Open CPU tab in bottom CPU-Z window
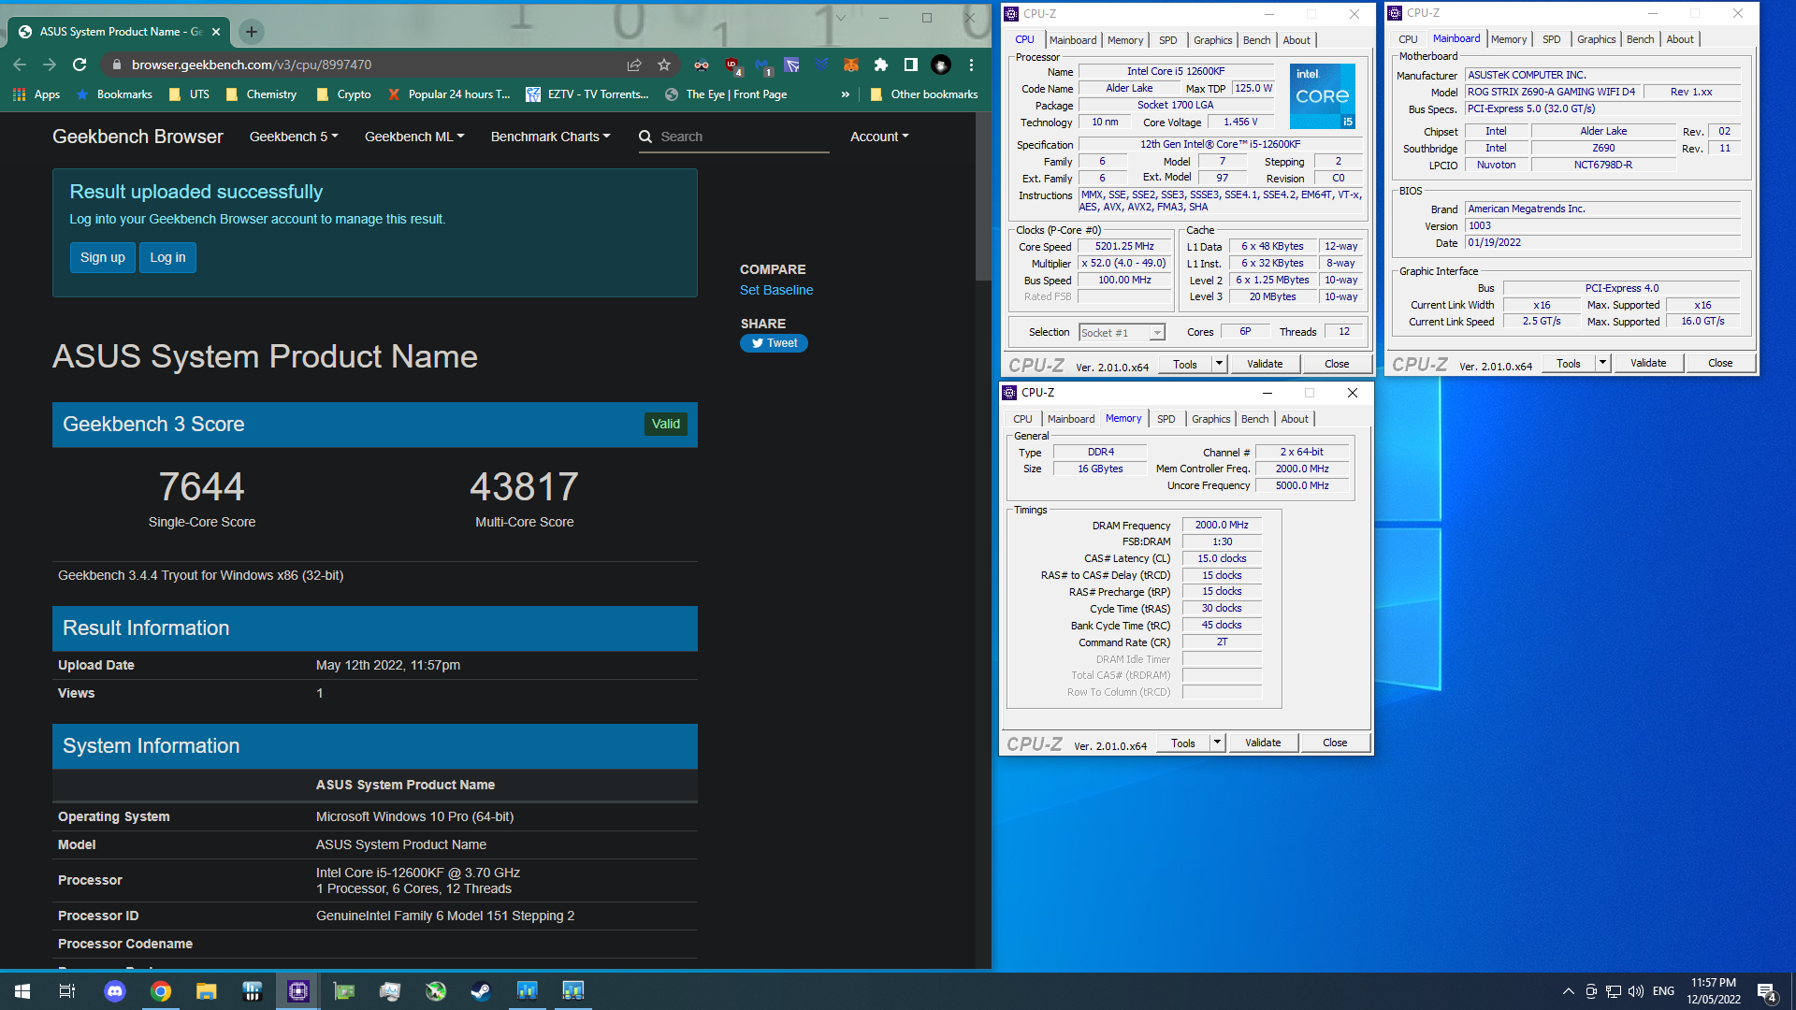This screenshot has height=1010, width=1796. (x=1022, y=419)
